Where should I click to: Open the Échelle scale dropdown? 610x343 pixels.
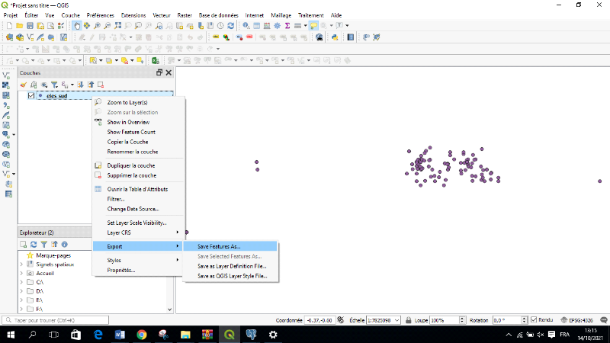tap(398, 320)
